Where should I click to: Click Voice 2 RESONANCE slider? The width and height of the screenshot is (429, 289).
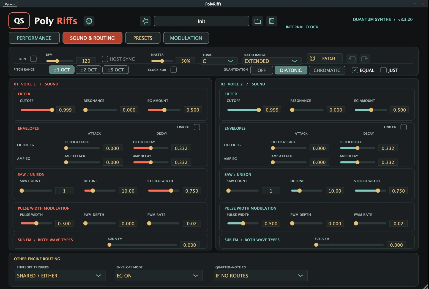[307, 110]
